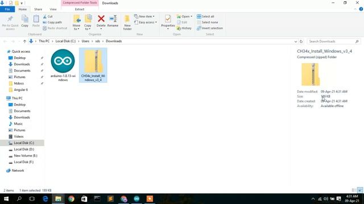
Task: Click the Compressed Folder Tools tab
Action: [x=80, y=3]
